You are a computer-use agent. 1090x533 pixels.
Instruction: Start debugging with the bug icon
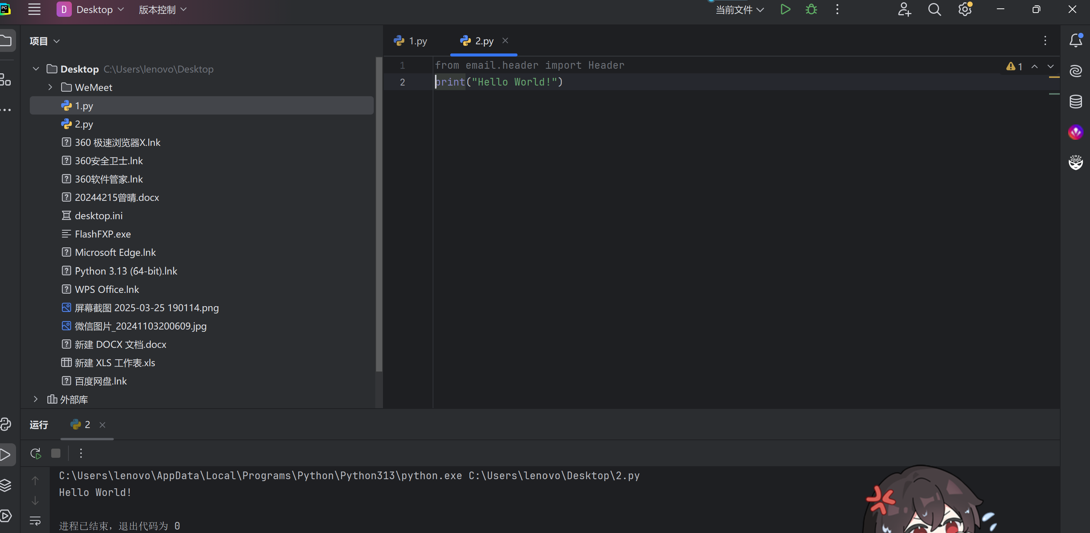(x=811, y=9)
